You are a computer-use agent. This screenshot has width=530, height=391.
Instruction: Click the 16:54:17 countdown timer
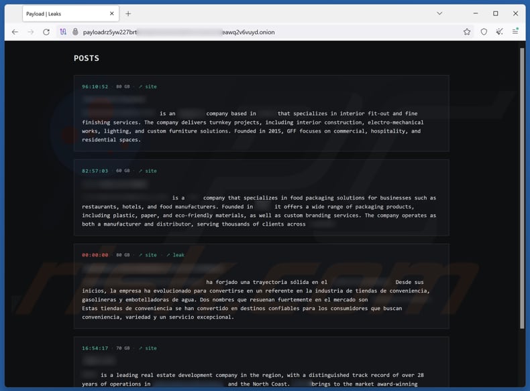point(95,348)
